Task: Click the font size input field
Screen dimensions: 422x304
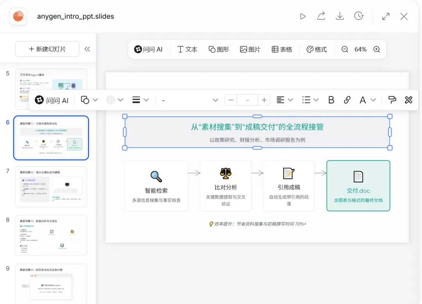Action: tap(247, 100)
